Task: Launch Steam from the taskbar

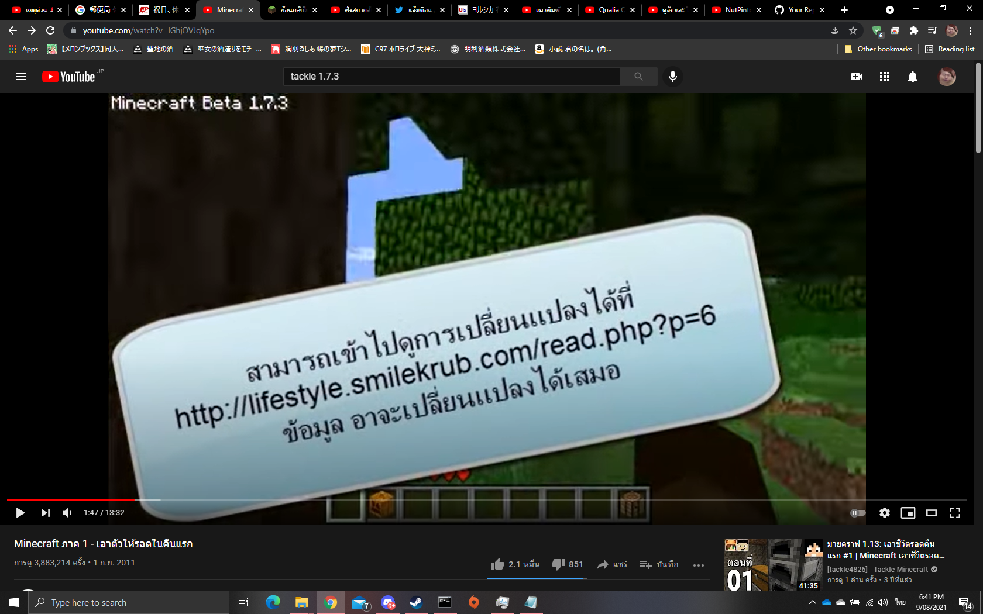Action: (416, 602)
